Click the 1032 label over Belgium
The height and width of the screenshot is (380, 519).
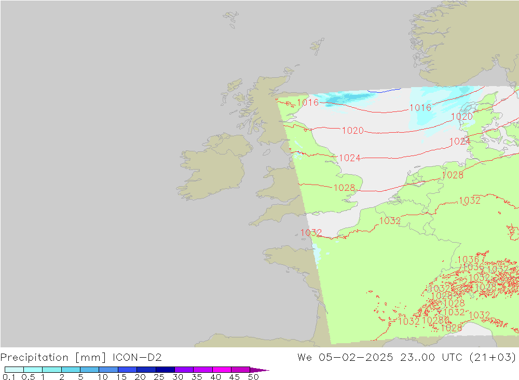pos(390,221)
